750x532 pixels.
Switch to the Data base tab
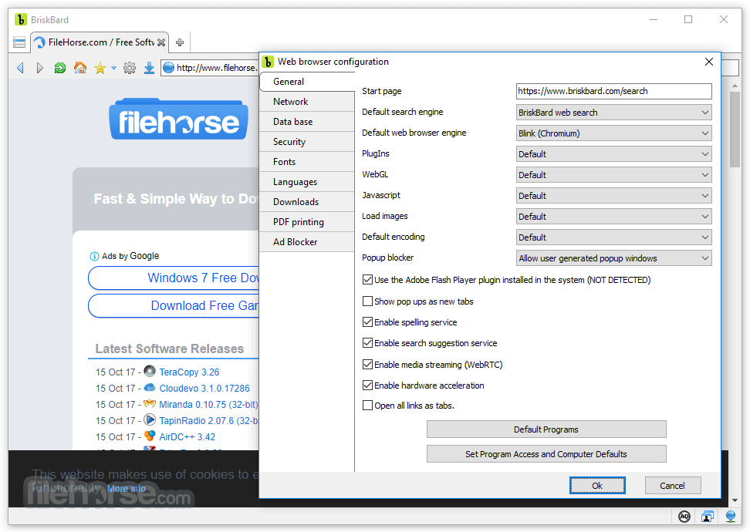tap(307, 122)
